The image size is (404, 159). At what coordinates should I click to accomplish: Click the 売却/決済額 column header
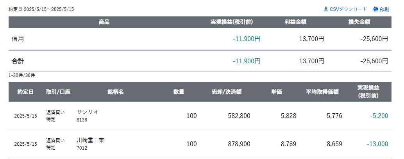tap(227, 92)
